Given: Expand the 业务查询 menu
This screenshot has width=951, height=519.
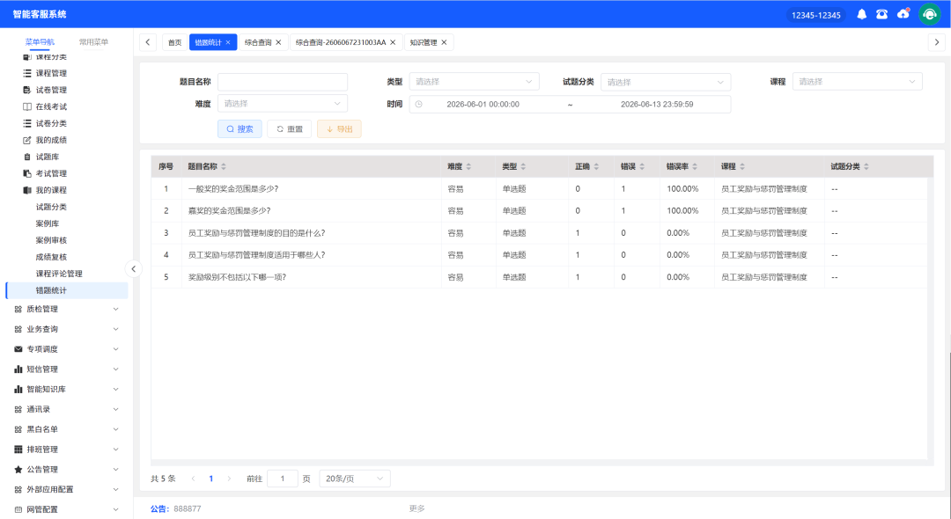Looking at the screenshot, I should coord(67,330).
